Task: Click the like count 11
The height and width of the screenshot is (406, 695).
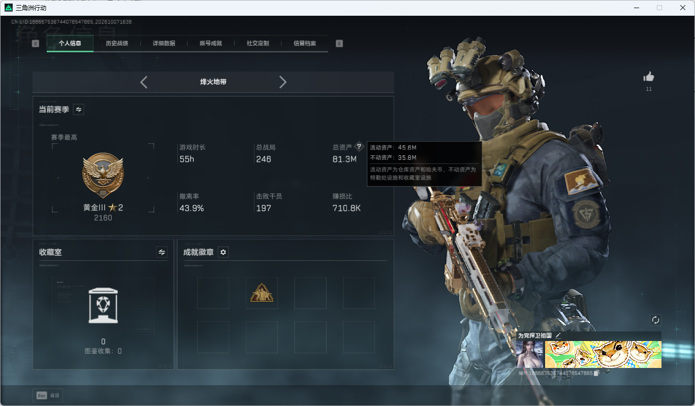Action: (649, 89)
